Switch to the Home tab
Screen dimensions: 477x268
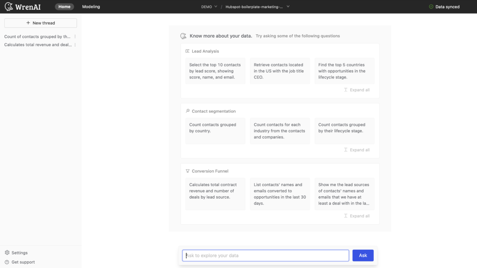tap(64, 7)
